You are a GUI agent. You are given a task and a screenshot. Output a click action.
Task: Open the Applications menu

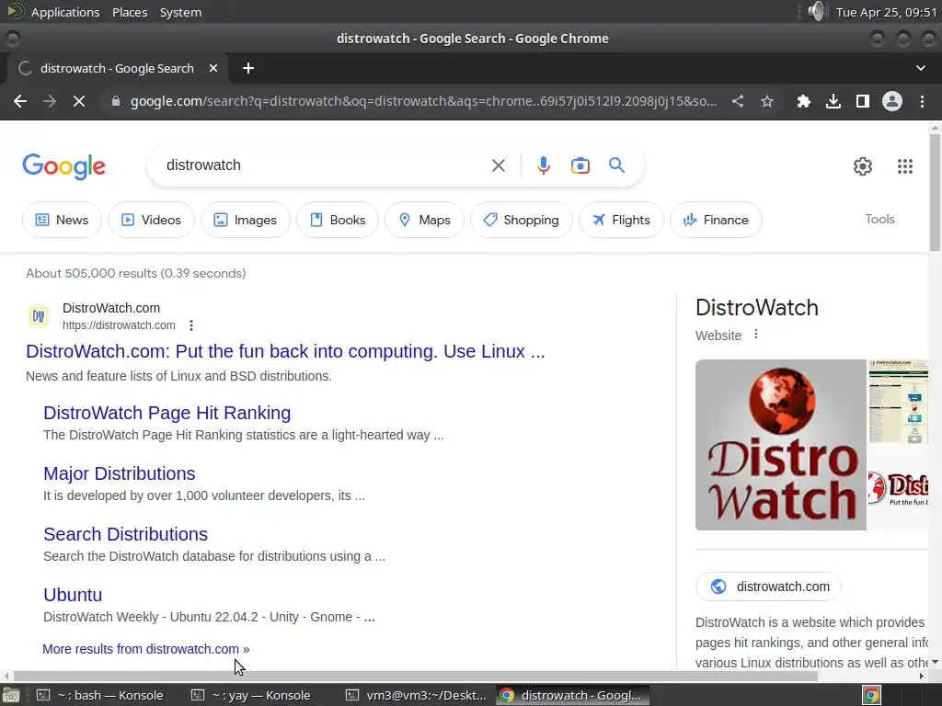pos(65,12)
